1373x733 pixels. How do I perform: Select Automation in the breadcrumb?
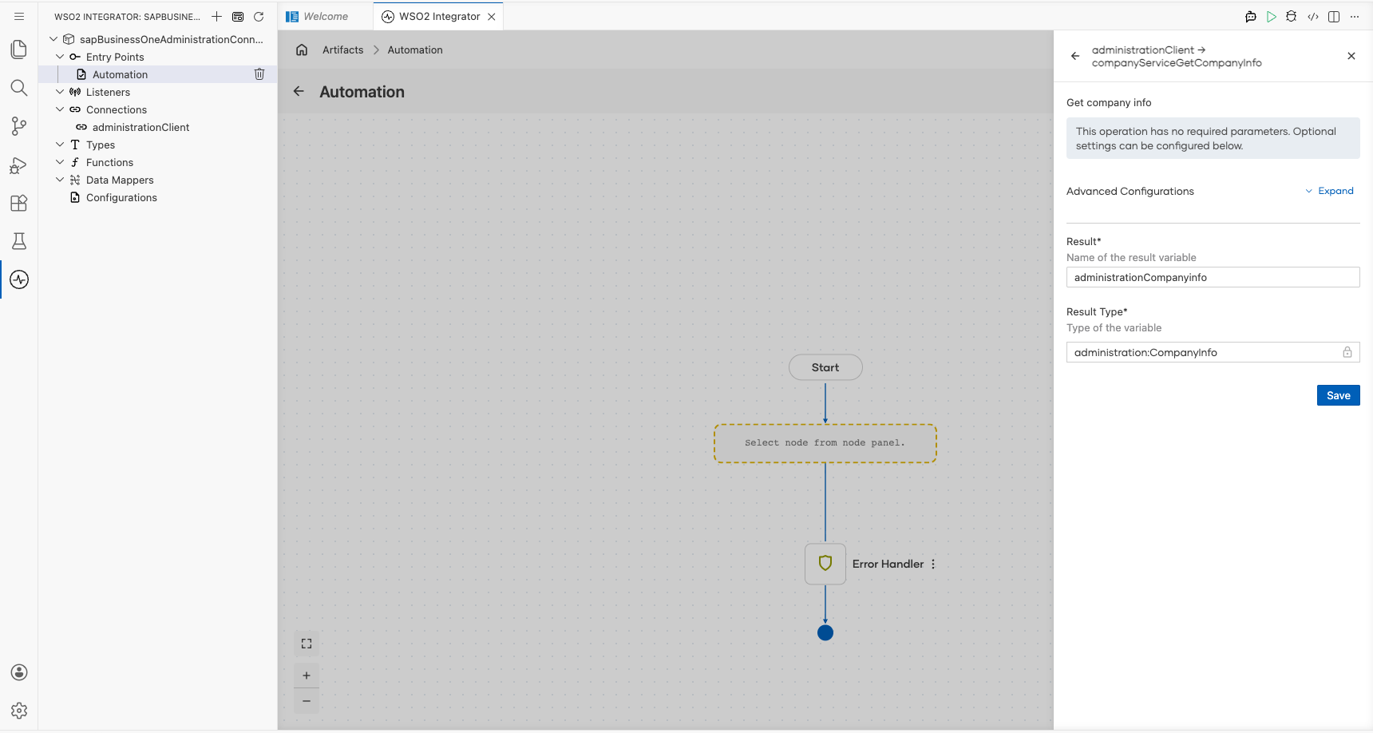[415, 50]
